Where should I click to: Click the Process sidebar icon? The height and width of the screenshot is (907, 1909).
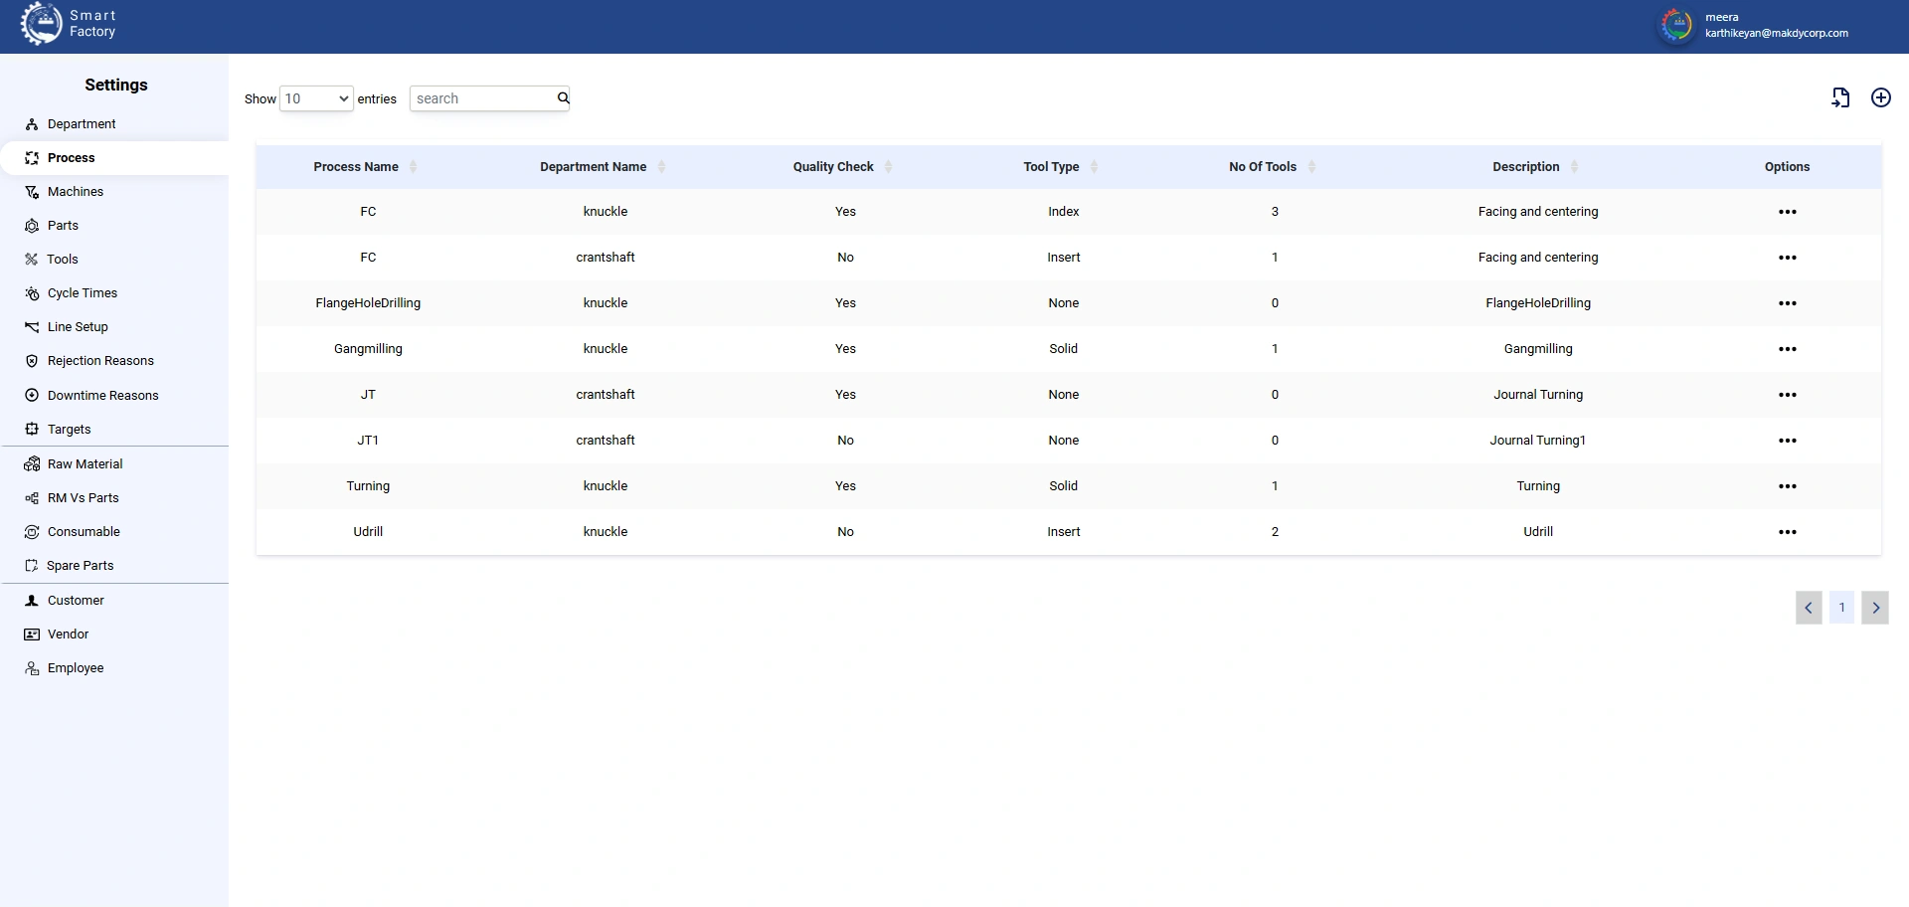[x=32, y=158]
